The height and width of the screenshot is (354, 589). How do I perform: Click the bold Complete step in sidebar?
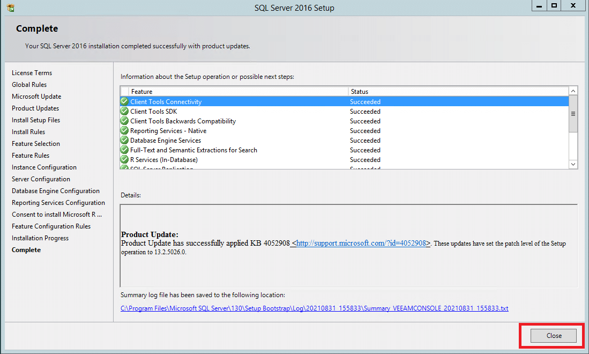click(x=26, y=250)
